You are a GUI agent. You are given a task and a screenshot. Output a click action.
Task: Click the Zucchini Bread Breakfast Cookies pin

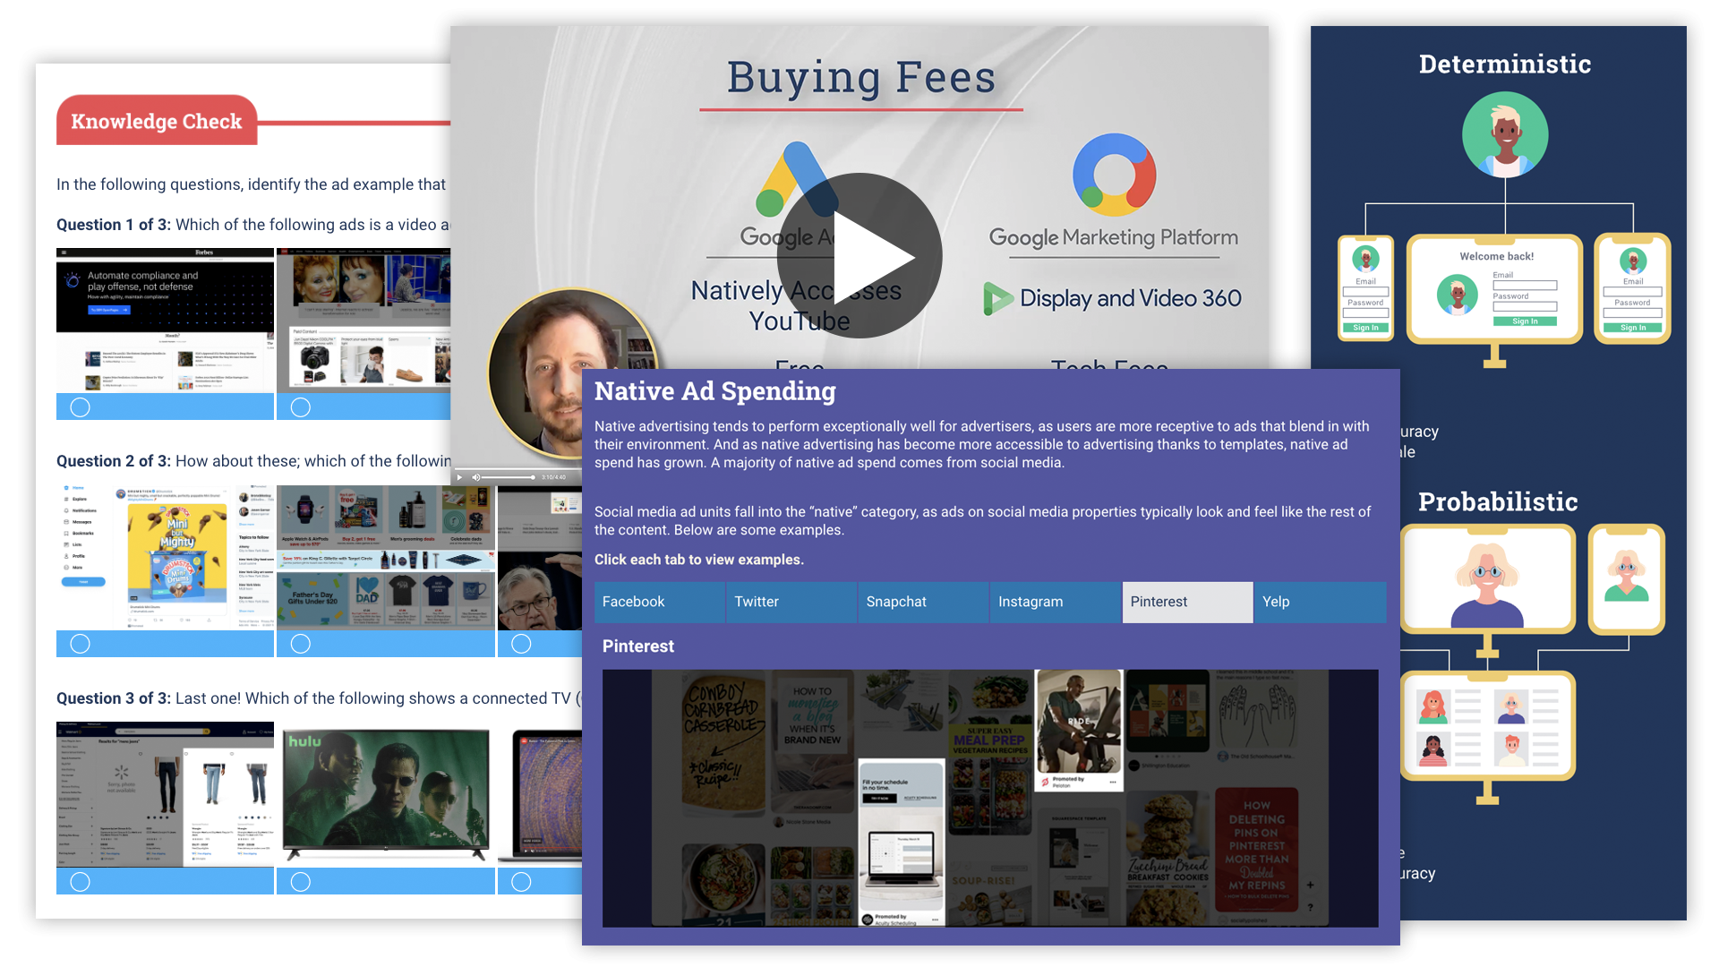click(1167, 858)
